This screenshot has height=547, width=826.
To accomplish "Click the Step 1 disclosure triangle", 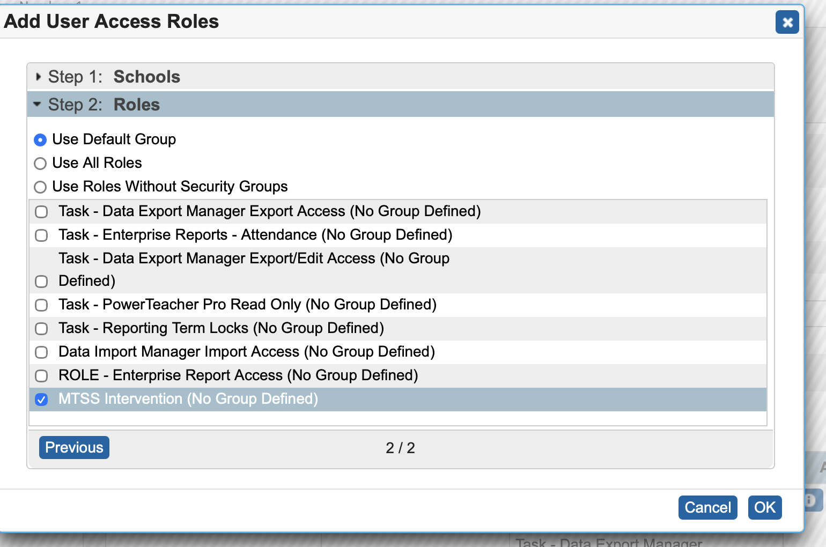I will [39, 77].
